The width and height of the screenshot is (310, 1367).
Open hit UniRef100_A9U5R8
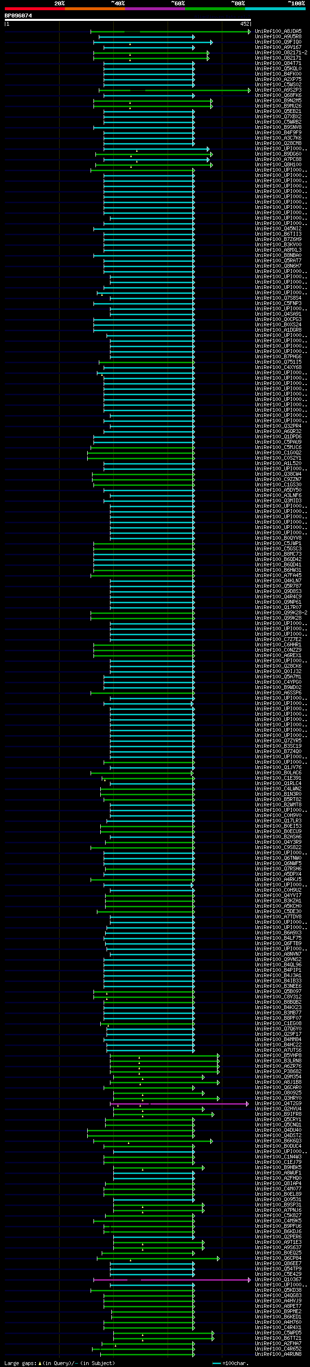[x=278, y=37]
